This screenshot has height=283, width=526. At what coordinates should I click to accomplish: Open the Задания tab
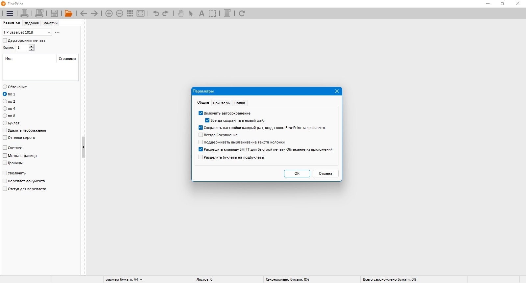[31, 23]
